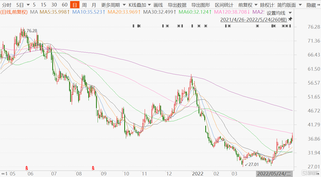The width and height of the screenshot is (321, 177).
Task: Click the MA60:32.124 indicator label
Action: pos(195,12)
